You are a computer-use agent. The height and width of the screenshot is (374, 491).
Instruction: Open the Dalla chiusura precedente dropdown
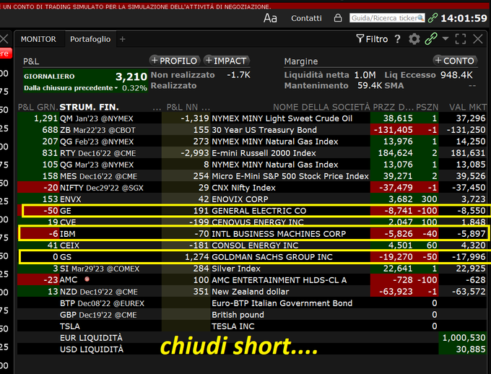pyautogui.click(x=71, y=88)
